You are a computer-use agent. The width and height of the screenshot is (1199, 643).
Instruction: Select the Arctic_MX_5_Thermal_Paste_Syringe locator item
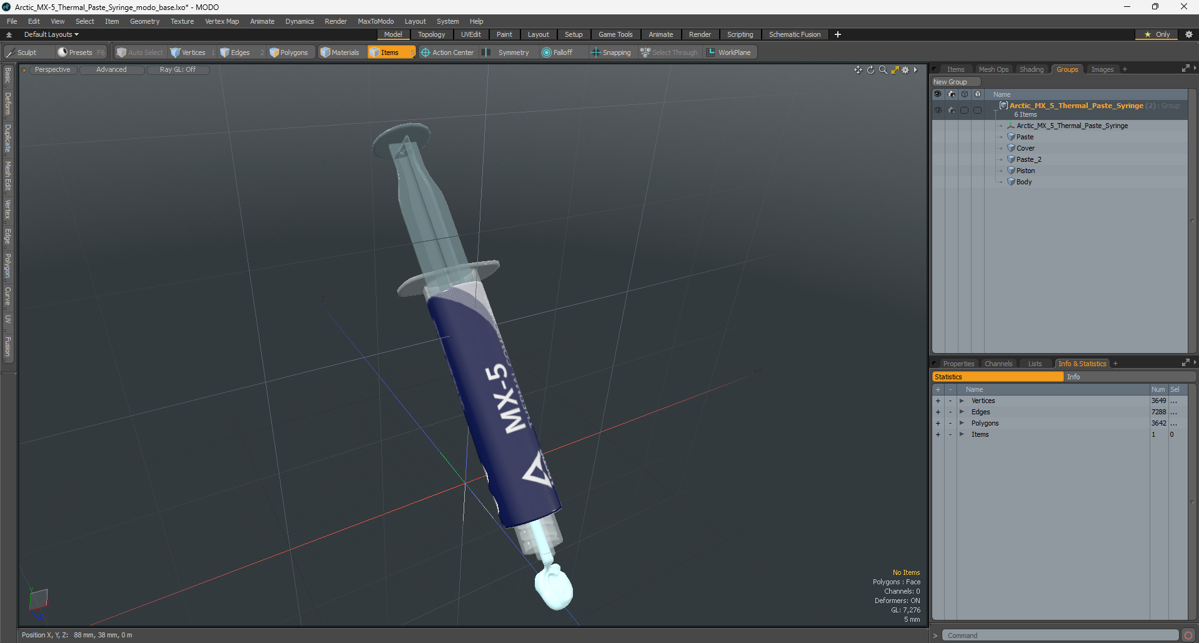pyautogui.click(x=1072, y=126)
